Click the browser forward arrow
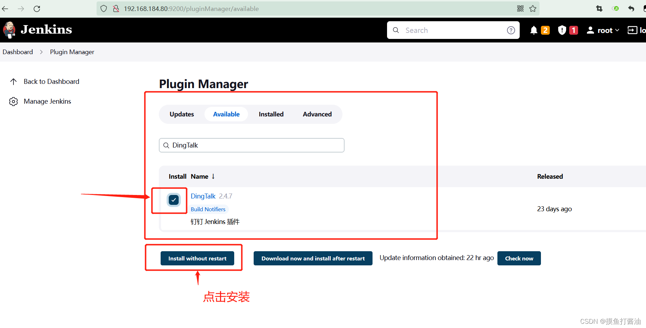 [21, 9]
